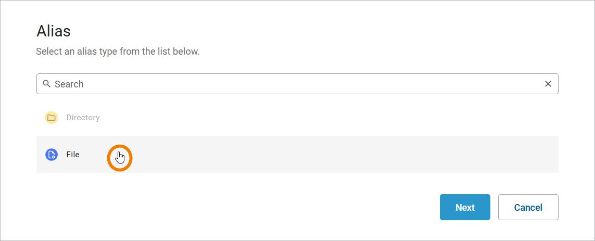Screen dimensions: 595x241
Task: Select the File alias type label
Action: click(x=73, y=155)
